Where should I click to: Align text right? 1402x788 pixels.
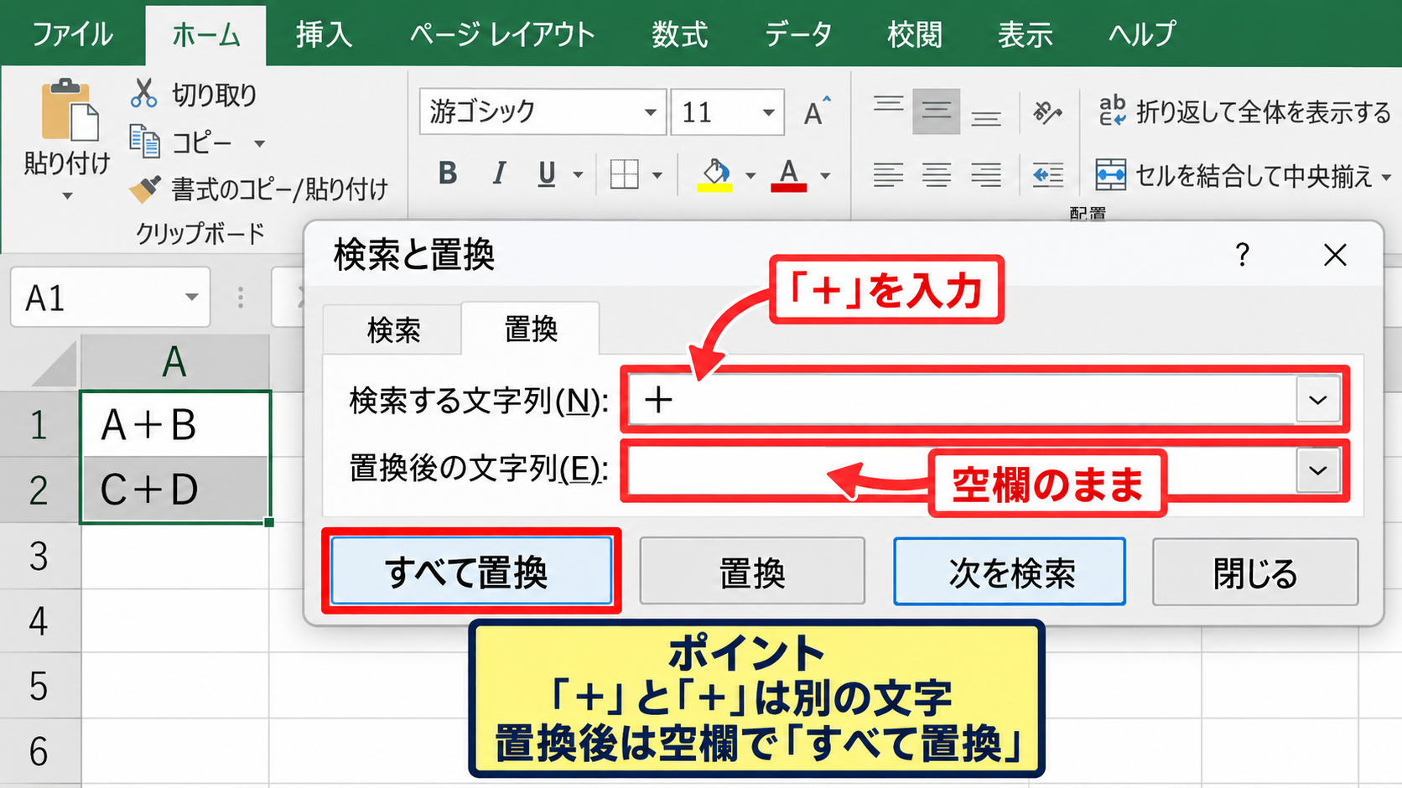(x=986, y=174)
